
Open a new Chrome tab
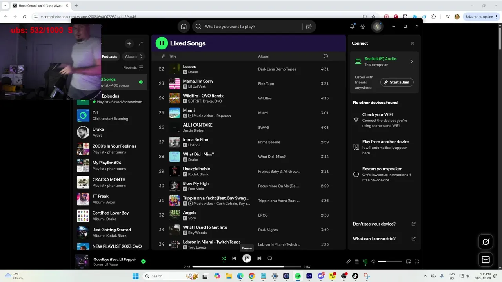click(76, 5)
